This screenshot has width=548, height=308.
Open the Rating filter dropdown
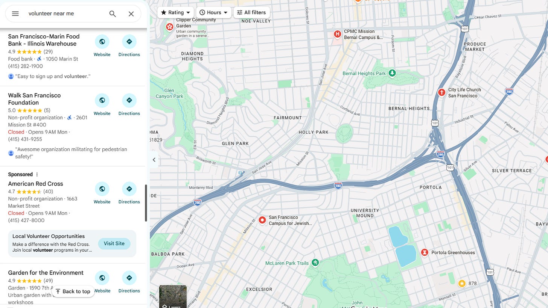(175, 12)
